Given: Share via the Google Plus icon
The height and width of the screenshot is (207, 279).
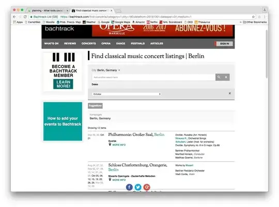Looking at the screenshot, I should (147, 187).
